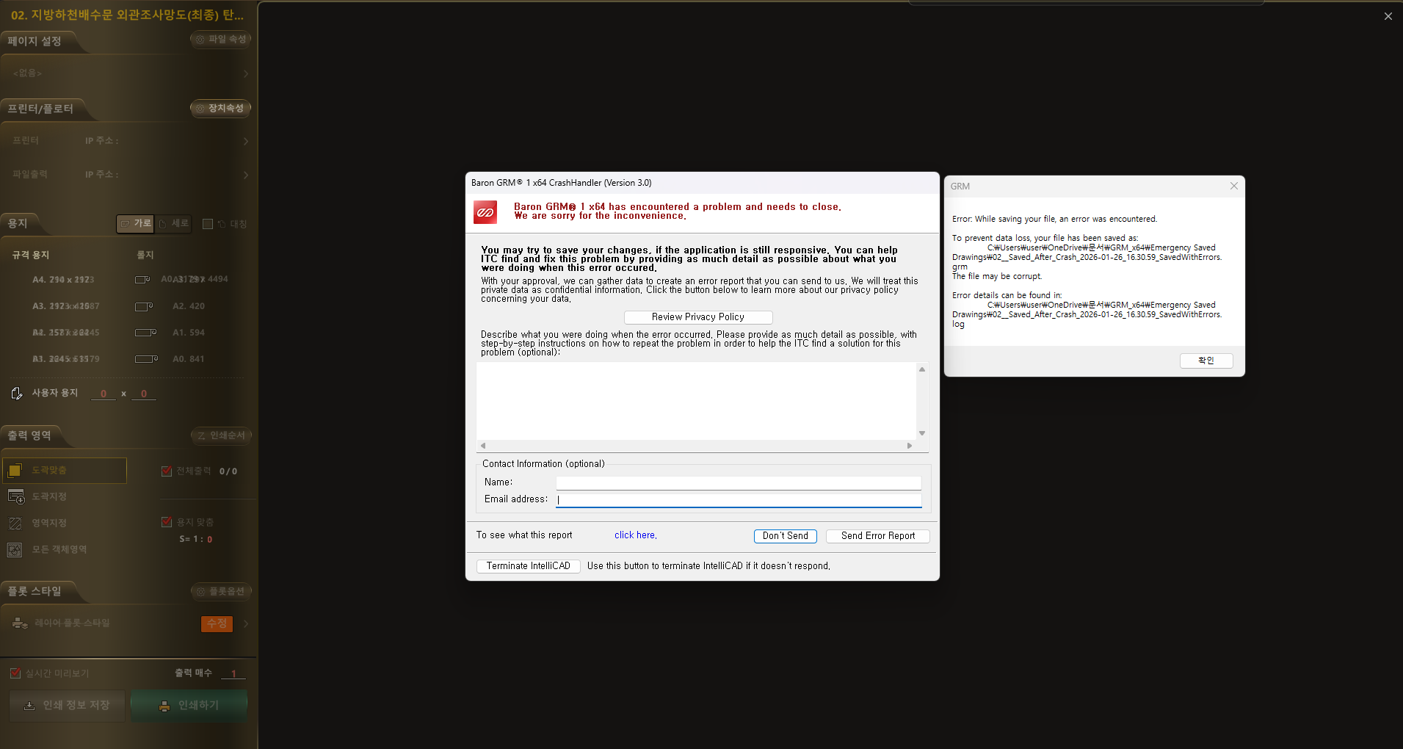Click the description scroll up arrow
This screenshot has height=749, width=1403.
tap(922, 369)
